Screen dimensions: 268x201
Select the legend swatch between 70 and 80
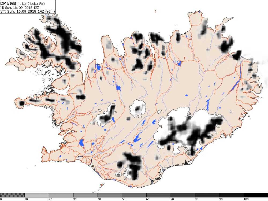183,195
